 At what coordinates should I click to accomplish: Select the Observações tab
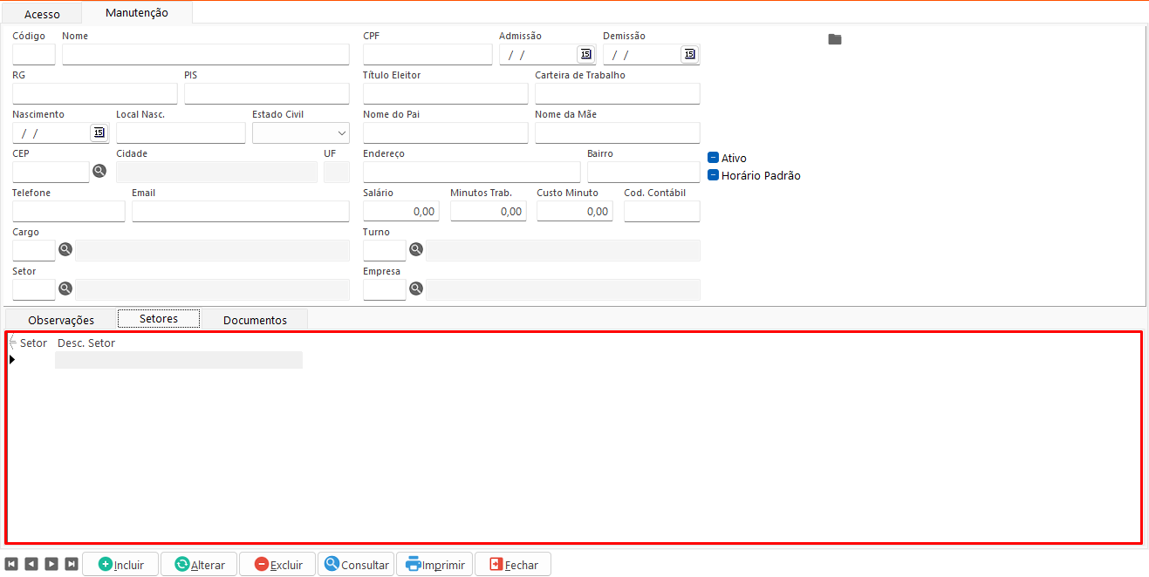61,320
